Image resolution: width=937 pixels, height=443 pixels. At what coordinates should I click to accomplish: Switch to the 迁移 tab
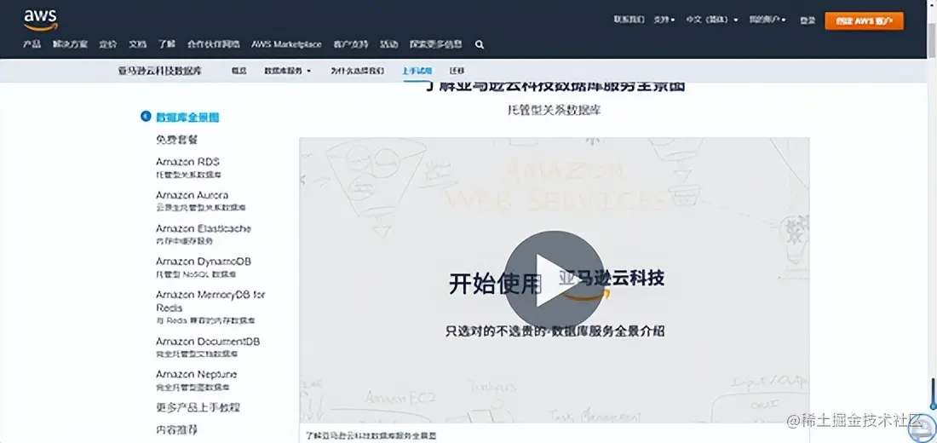click(x=457, y=71)
